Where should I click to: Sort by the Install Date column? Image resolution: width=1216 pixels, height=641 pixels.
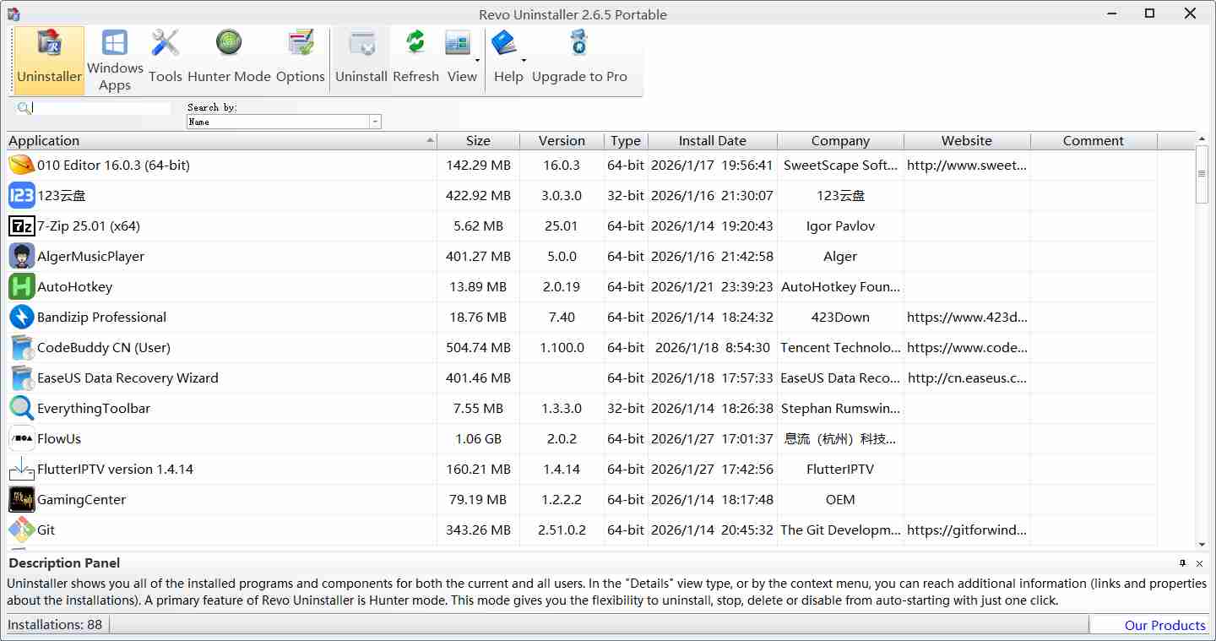(x=712, y=141)
